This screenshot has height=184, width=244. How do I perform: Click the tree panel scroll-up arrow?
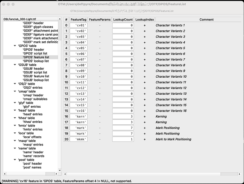pyautogui.click(x=60, y=19)
